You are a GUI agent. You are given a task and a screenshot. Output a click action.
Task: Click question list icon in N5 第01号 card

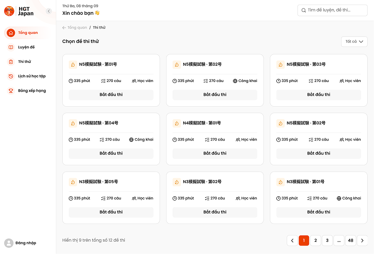click(x=103, y=81)
